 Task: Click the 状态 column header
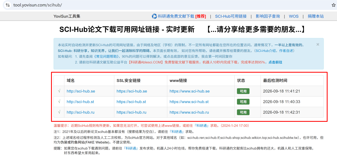tap(241, 80)
